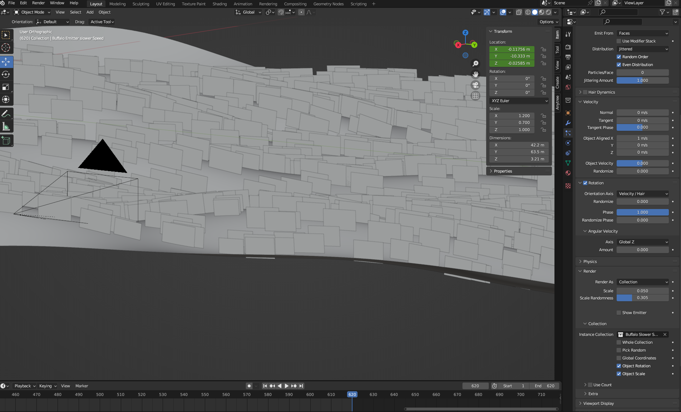The width and height of the screenshot is (681, 412).
Task: Toggle Use Modifier Stack checkbox
Action: (x=619, y=41)
